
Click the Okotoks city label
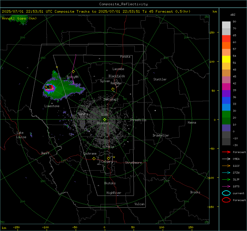[110, 183]
